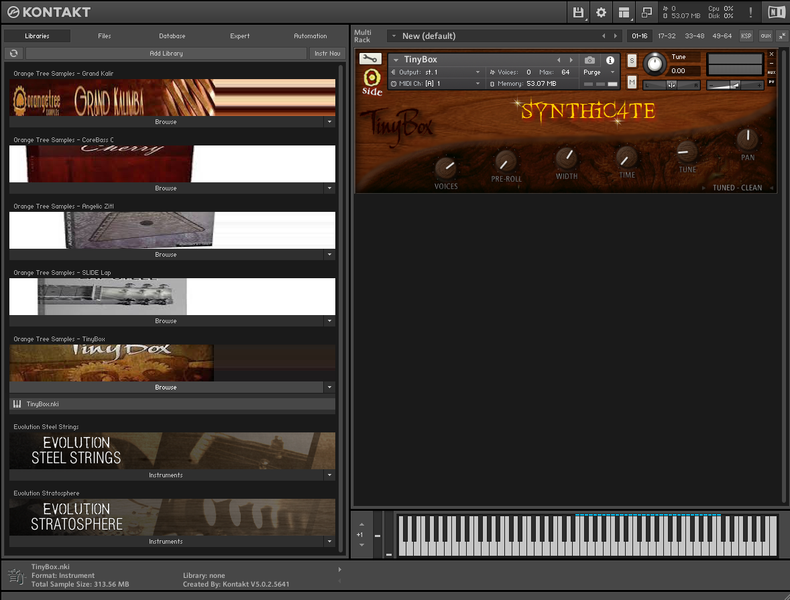790x600 pixels.
Task: Browse the Grand Kalimba library
Action: click(x=166, y=122)
